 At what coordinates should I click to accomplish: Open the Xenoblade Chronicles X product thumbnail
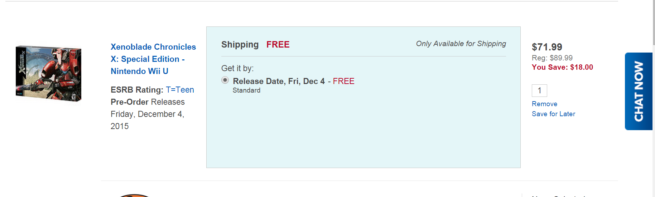[48, 73]
